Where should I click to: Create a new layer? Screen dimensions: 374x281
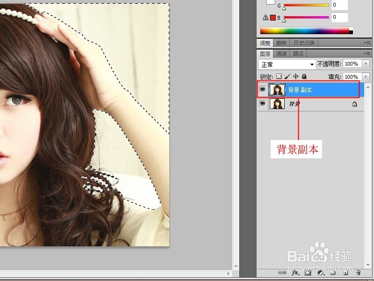[x=345, y=273]
